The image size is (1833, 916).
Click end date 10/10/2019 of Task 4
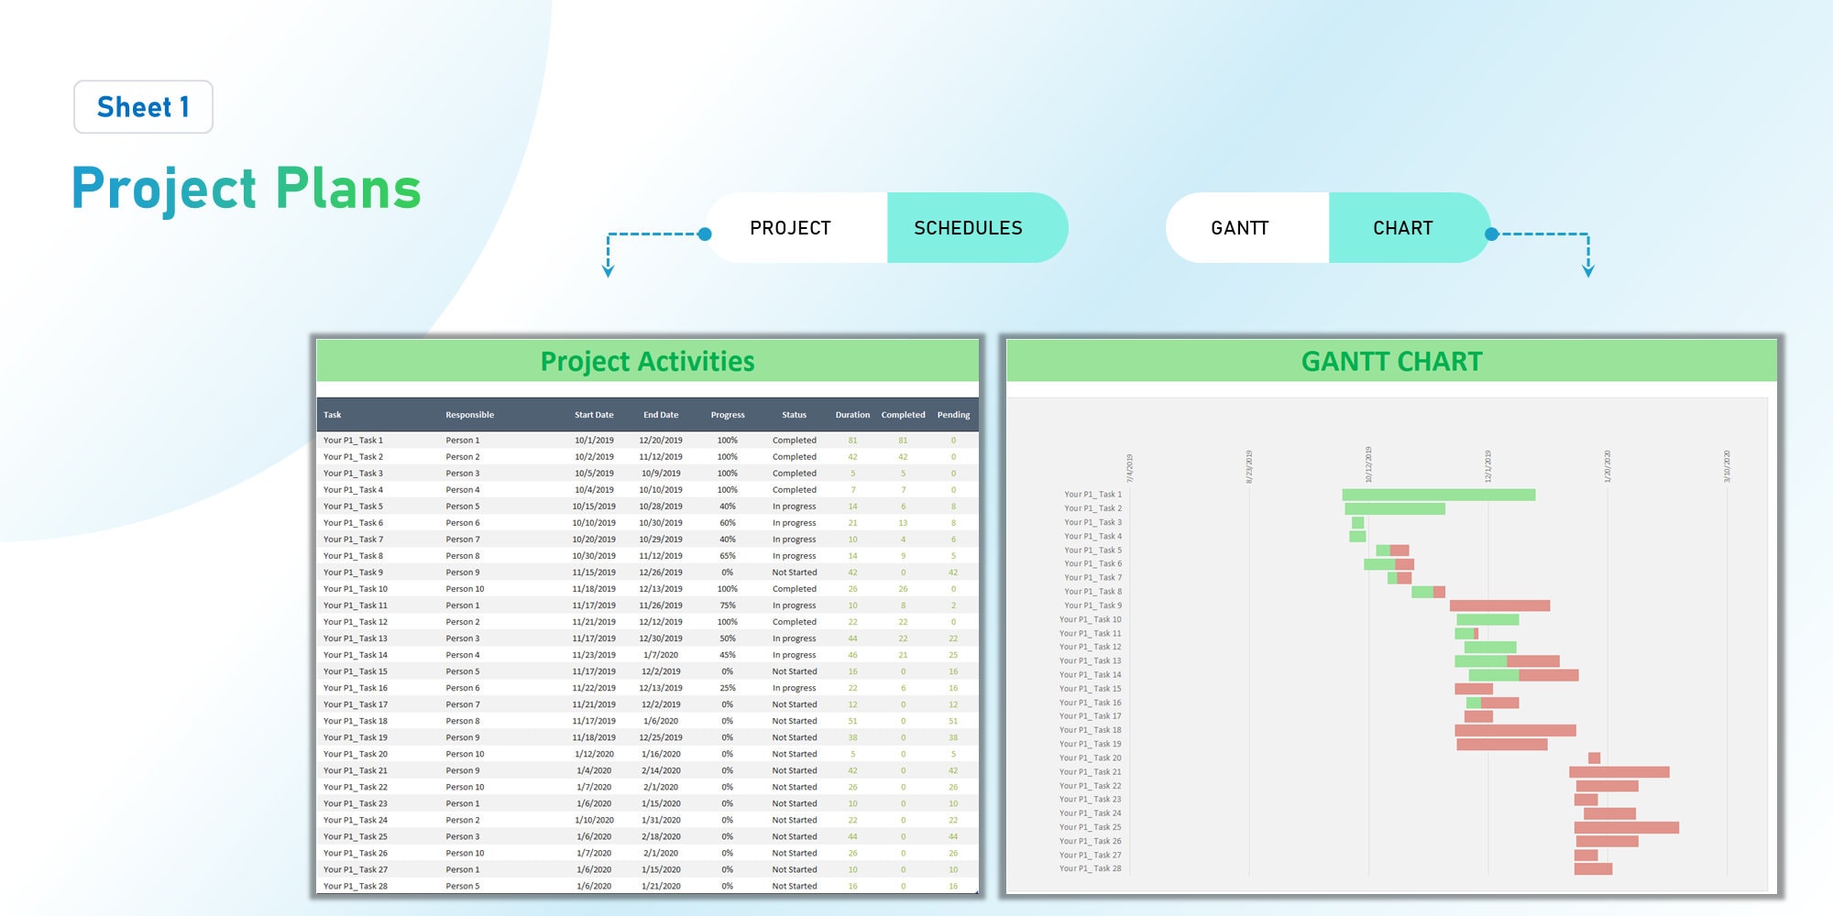tap(661, 490)
